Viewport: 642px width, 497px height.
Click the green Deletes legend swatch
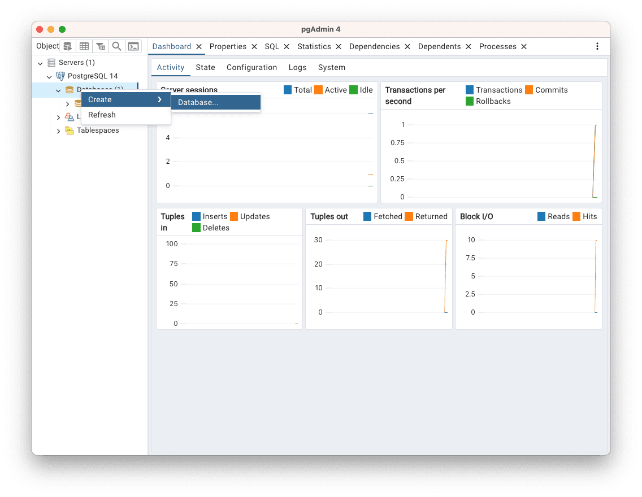[196, 228]
